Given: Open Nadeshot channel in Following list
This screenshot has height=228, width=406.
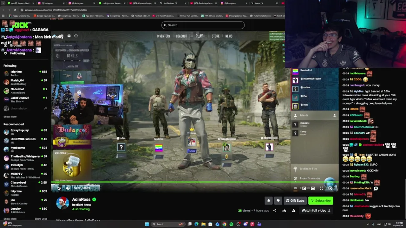Looking at the screenshot, I should [25, 91].
